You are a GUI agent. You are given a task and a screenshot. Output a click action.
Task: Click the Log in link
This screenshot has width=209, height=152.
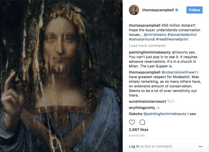tap(134, 146)
